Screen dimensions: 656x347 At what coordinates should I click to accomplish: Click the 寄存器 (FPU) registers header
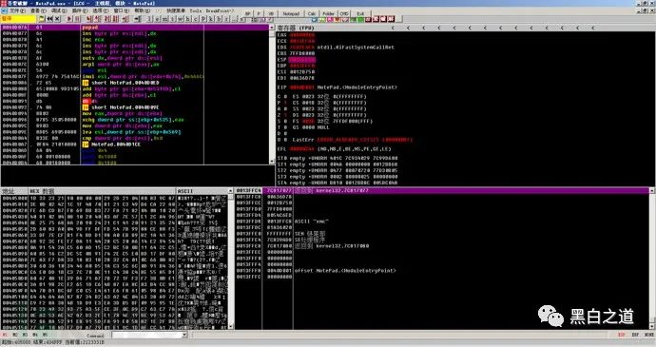click(x=296, y=28)
